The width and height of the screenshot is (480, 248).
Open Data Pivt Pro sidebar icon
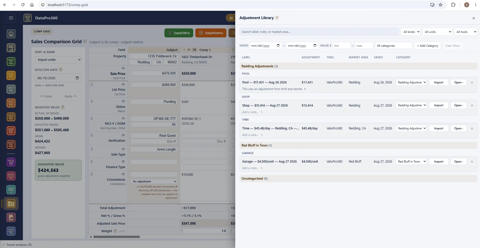[11, 89]
